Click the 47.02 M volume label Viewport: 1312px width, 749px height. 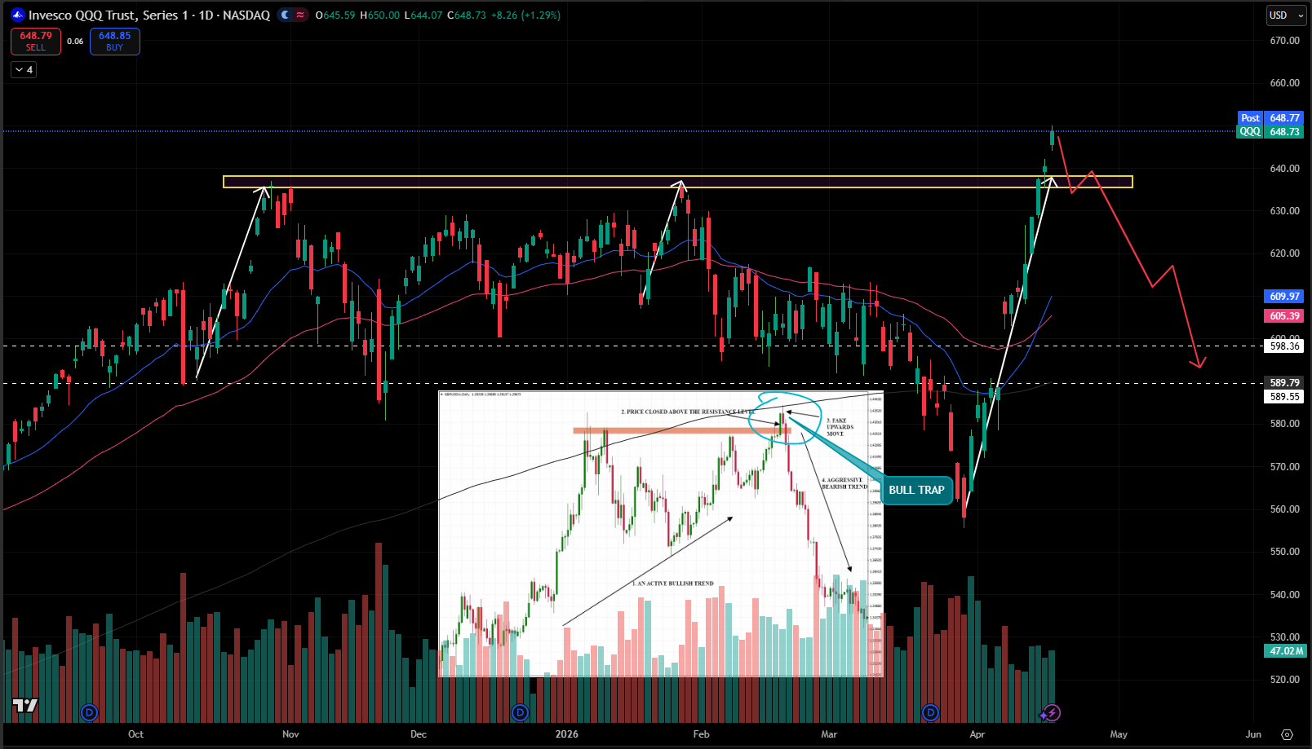click(1286, 651)
